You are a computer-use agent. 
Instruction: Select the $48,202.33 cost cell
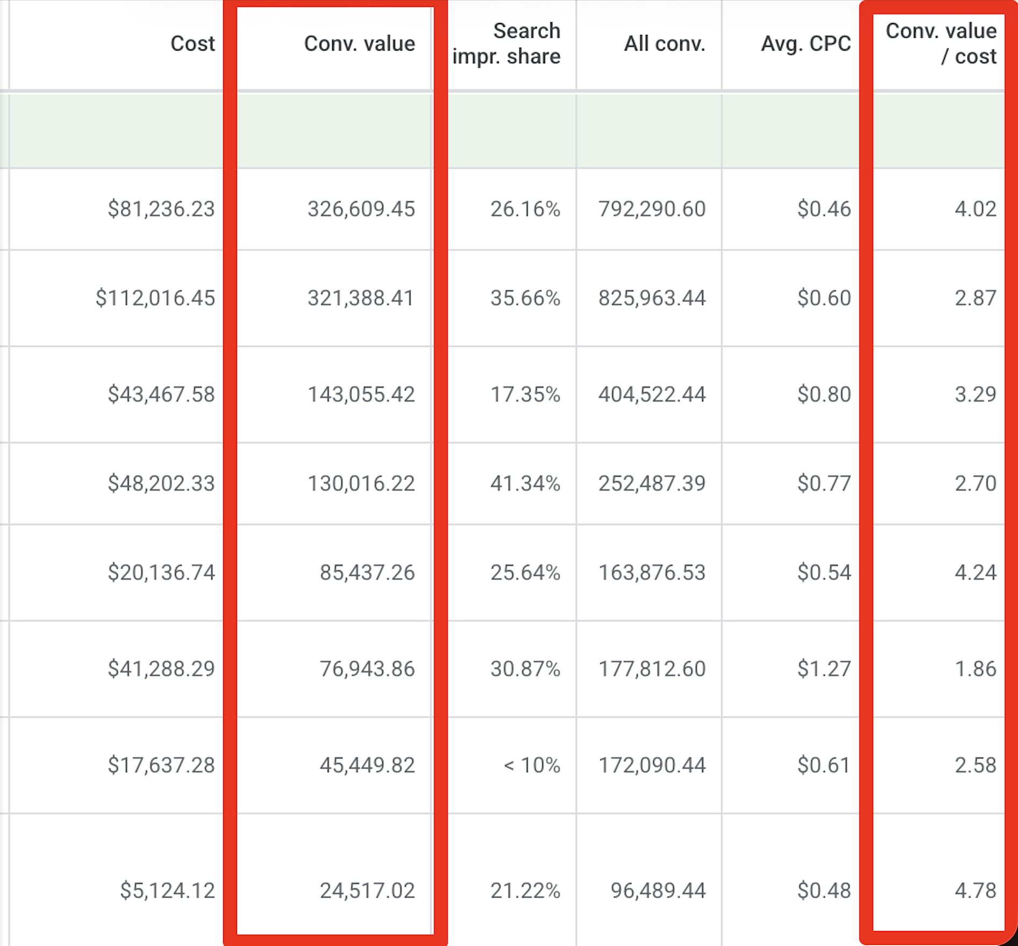pos(161,483)
